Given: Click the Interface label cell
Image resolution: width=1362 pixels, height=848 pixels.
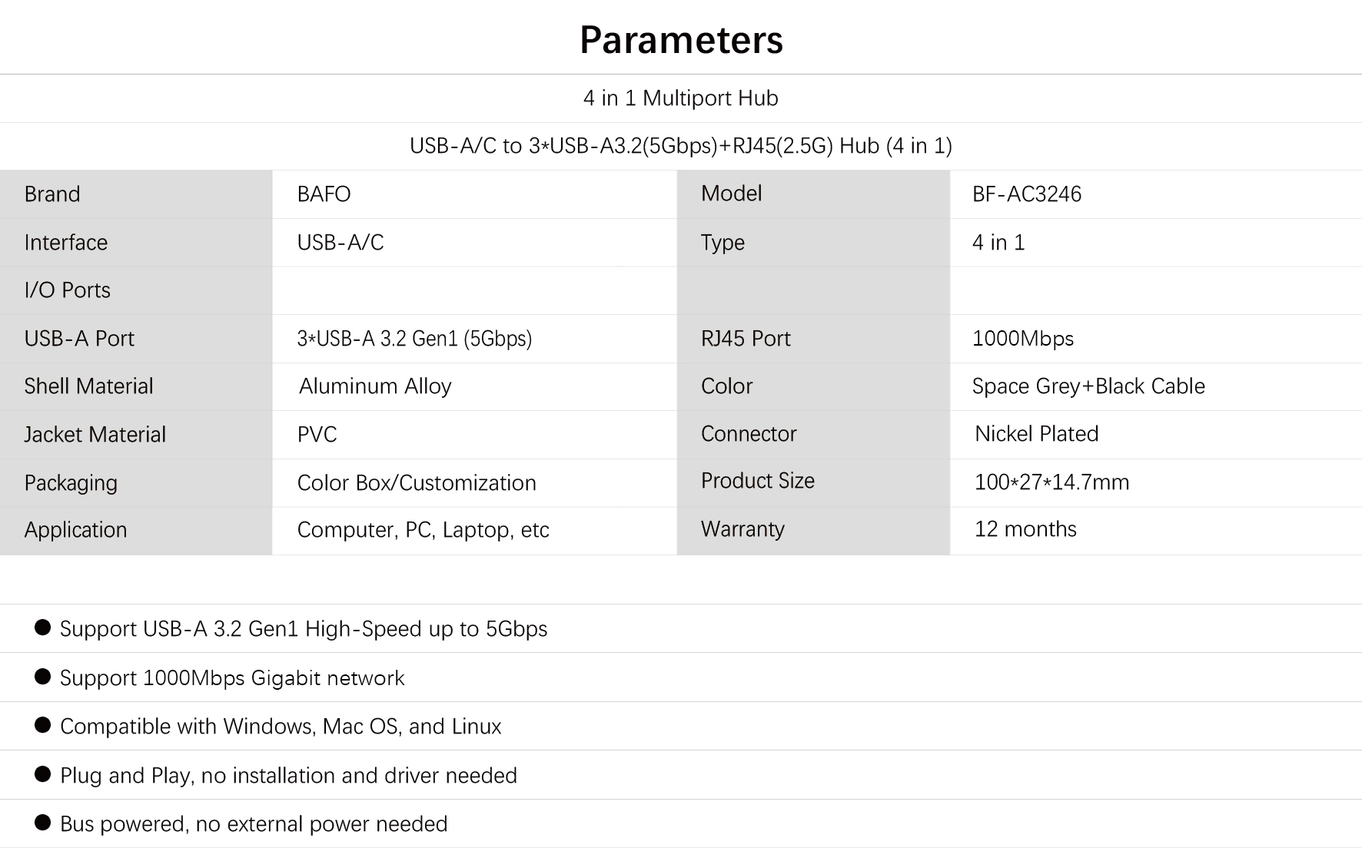Looking at the screenshot, I should (x=136, y=243).
